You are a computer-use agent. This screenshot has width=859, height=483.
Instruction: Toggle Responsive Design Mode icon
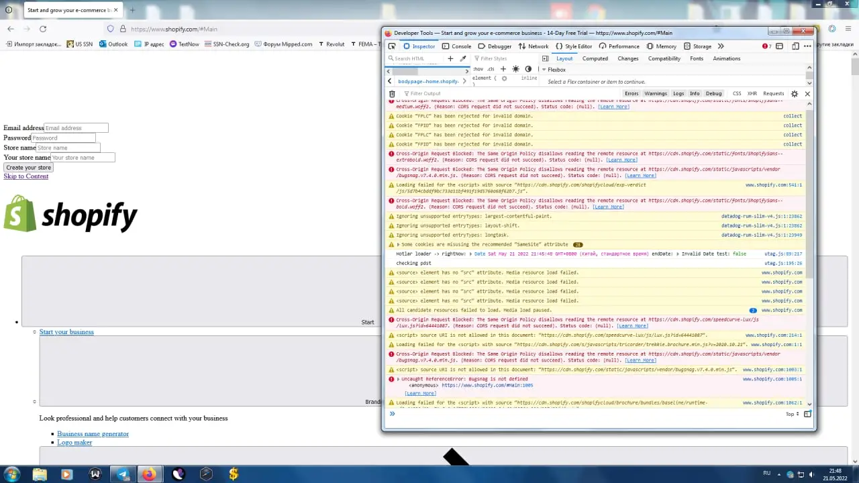pyautogui.click(x=795, y=46)
